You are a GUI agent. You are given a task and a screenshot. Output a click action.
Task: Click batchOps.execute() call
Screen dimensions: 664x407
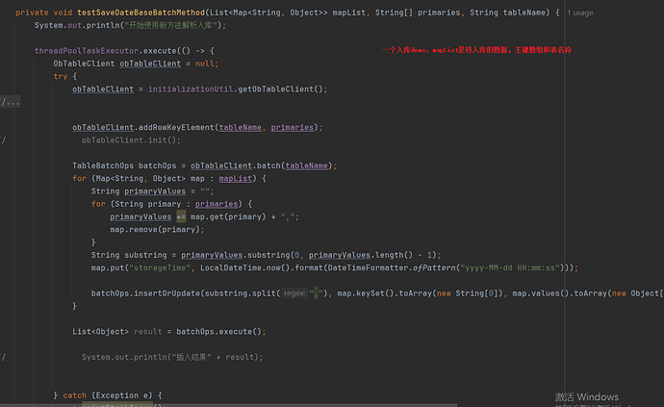pos(219,332)
